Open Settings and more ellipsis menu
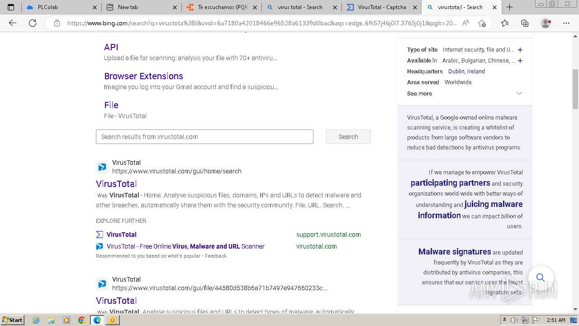The height and width of the screenshot is (326, 579). coord(566,23)
